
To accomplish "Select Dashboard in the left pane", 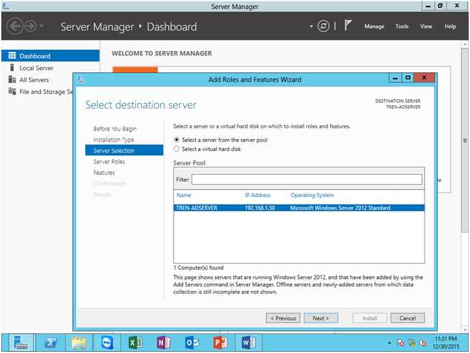I will coord(50,56).
